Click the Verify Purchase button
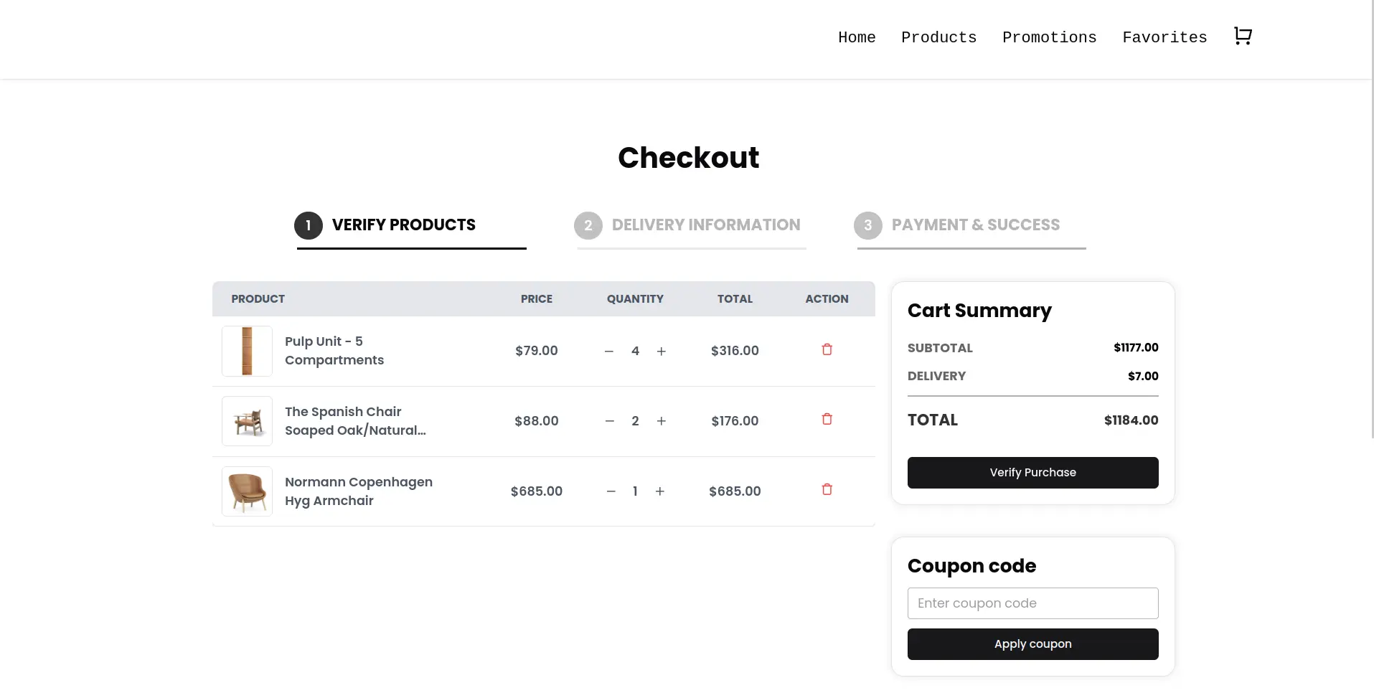Image resolution: width=1374 pixels, height=693 pixels. (x=1032, y=472)
